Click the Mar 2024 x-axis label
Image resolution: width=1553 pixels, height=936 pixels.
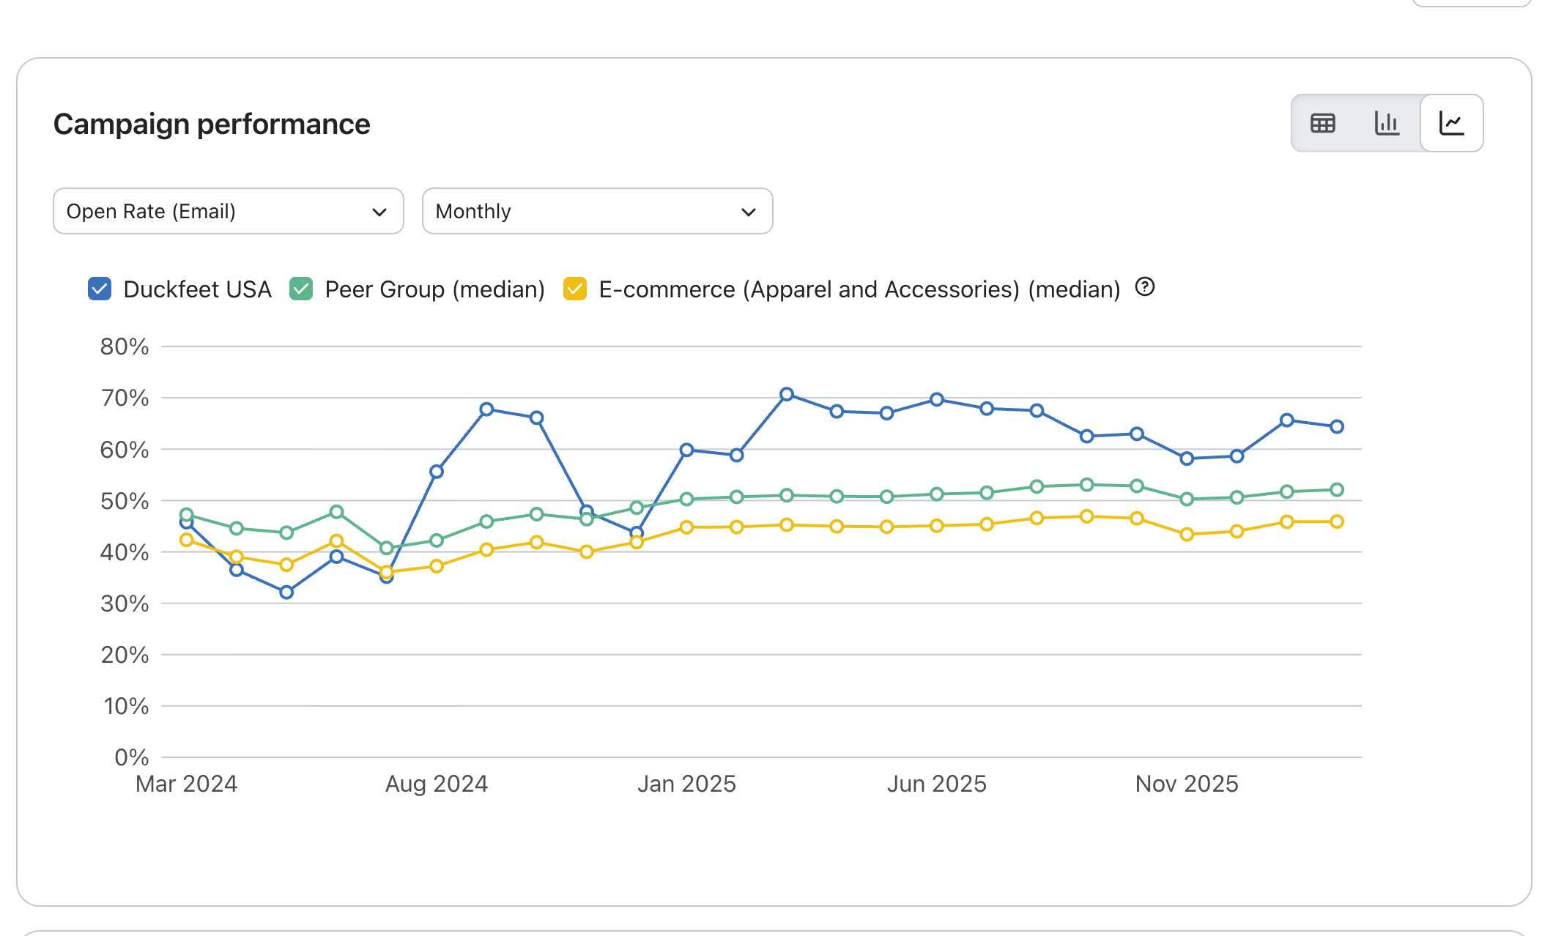[187, 784]
